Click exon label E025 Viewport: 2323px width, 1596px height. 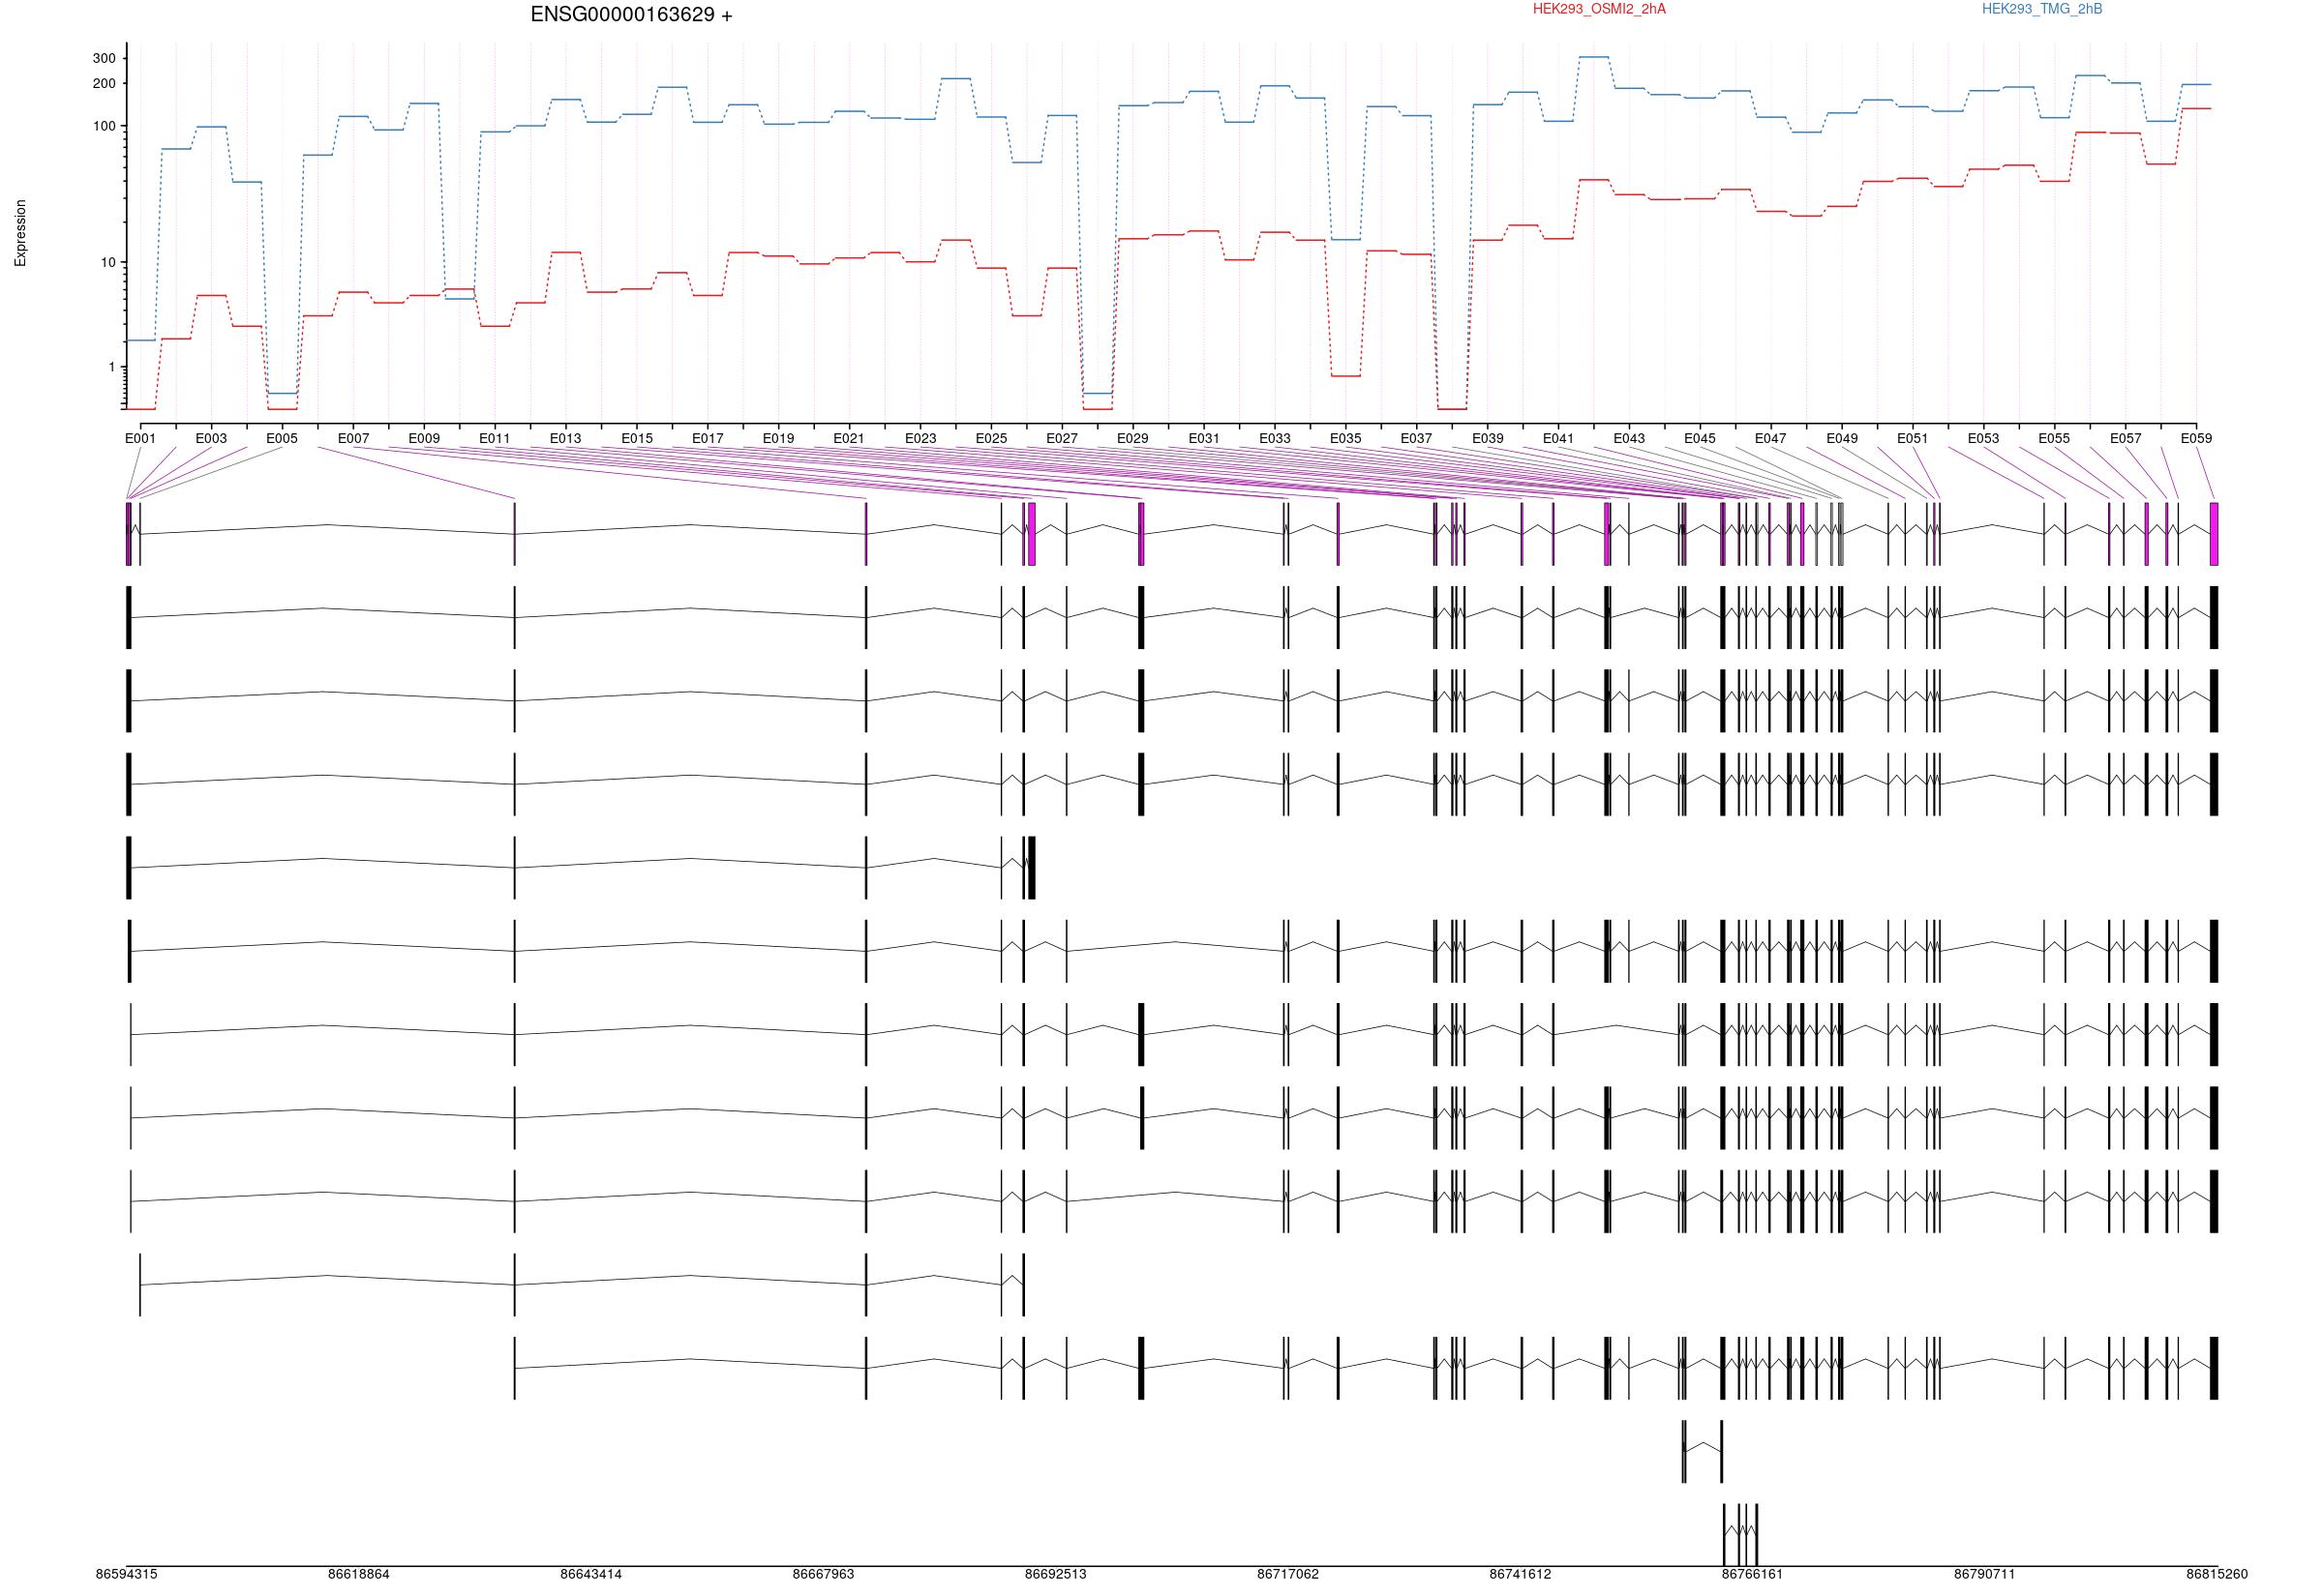click(991, 438)
